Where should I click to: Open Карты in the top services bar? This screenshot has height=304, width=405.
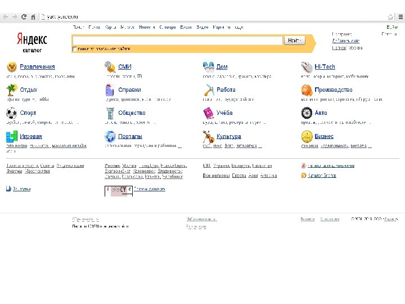click(x=110, y=27)
